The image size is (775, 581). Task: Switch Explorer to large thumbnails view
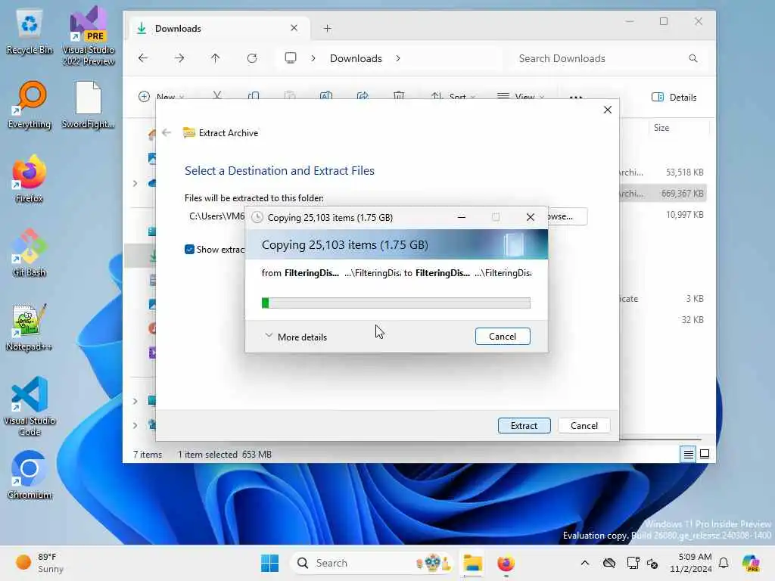(x=705, y=454)
